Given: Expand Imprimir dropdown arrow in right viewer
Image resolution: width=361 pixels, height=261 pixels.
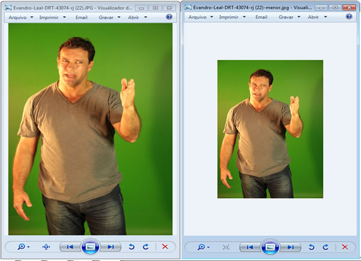Looking at the screenshot, I should [x=244, y=17].
